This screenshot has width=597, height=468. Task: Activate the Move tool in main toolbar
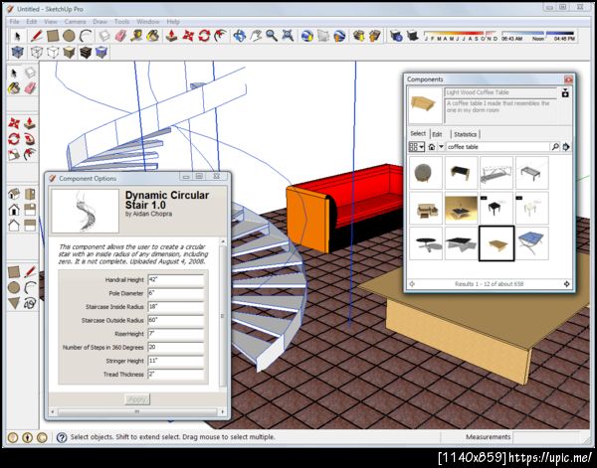188,36
